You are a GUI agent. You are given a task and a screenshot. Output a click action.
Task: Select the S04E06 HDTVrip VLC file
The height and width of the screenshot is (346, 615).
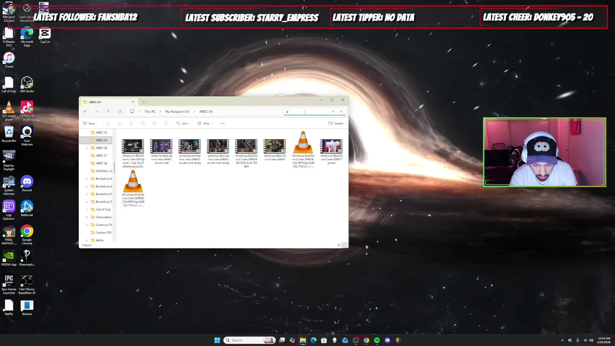[x=303, y=149]
